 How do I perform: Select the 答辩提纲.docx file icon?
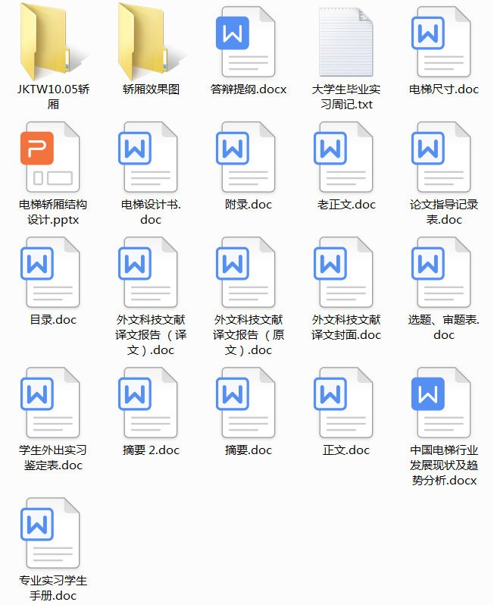coord(245,42)
